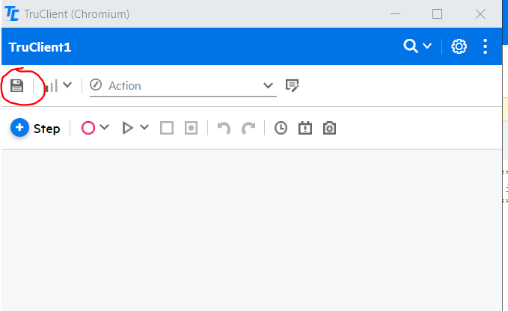The width and height of the screenshot is (508, 311).
Task: Open the settings gear
Action: pos(459,46)
